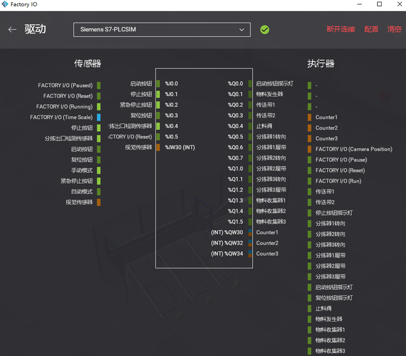406x356 pixels.
Task: Select Counter2 in the actuator list
Action: 326,127
